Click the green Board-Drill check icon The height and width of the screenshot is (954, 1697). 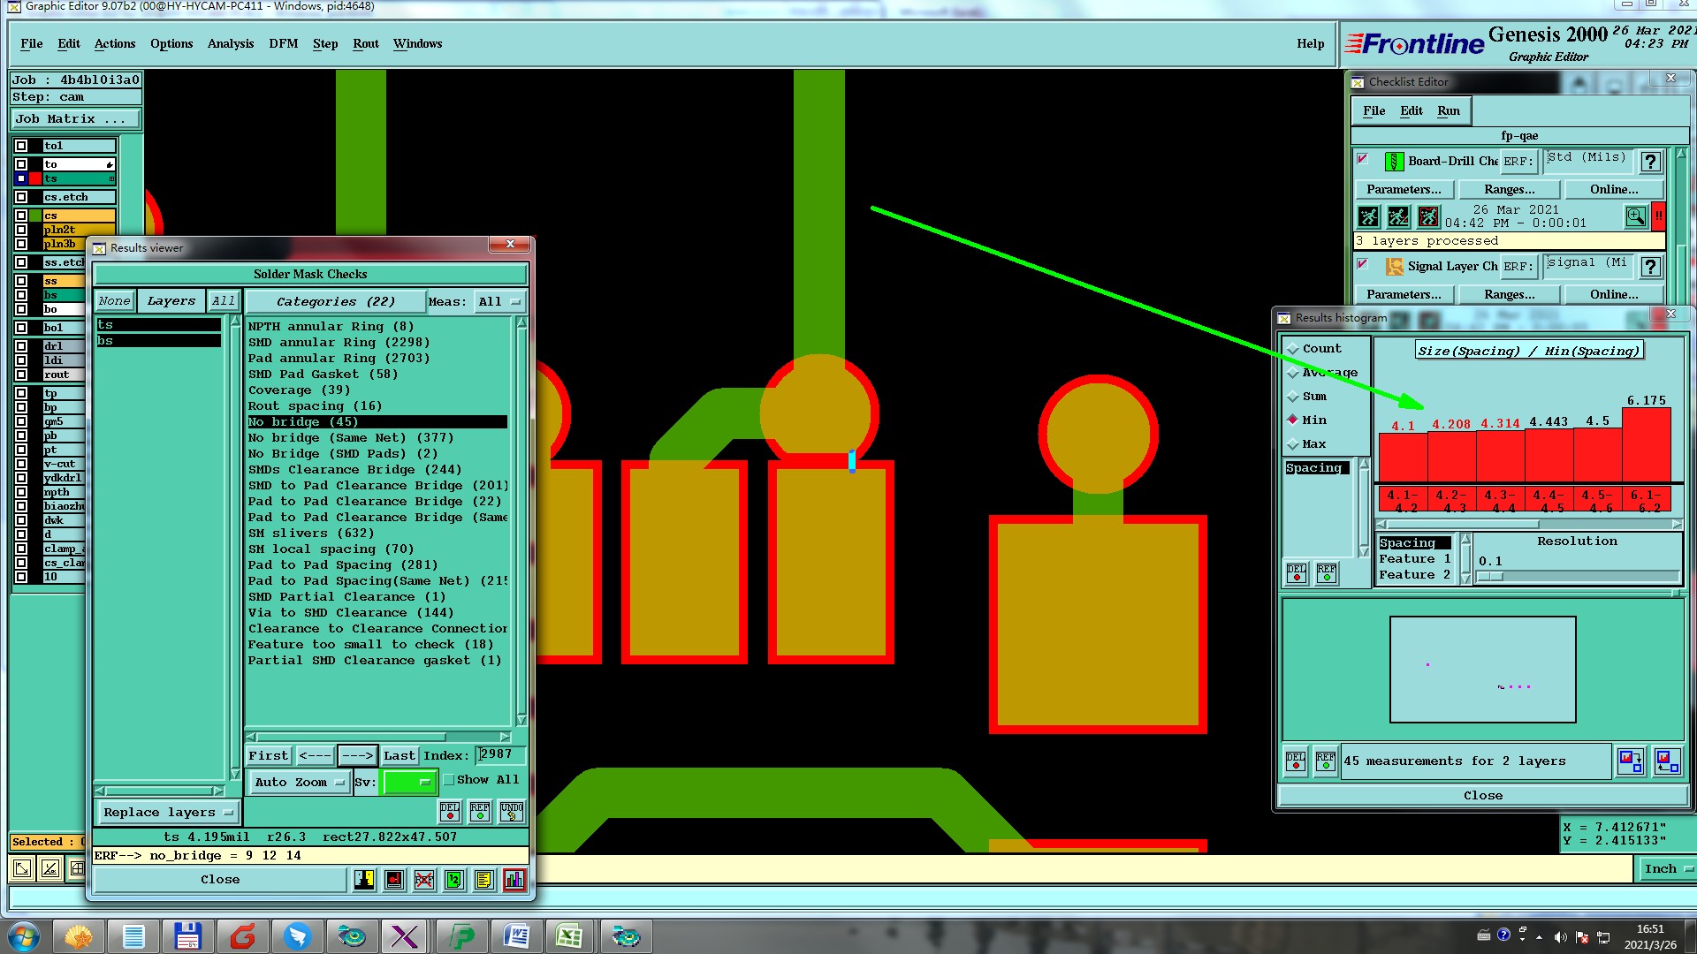coord(1394,162)
